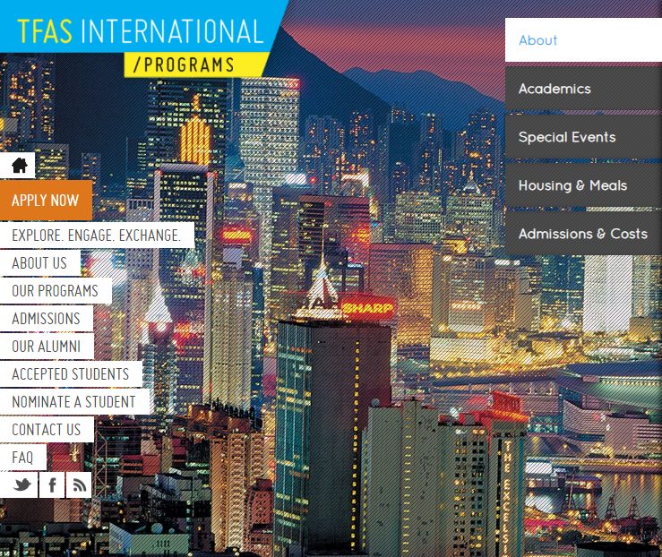Open the Twitter bird icon link
The image size is (662, 557).
pos(19,484)
